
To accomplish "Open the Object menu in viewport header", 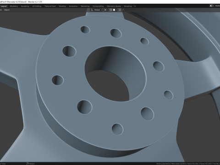I will (x=7, y=10).
